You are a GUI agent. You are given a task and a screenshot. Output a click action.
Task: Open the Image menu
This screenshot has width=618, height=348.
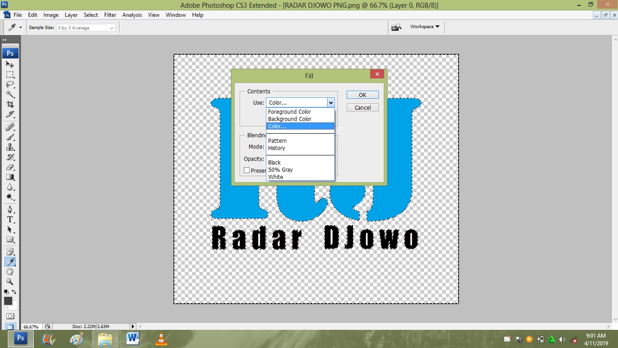tap(51, 15)
